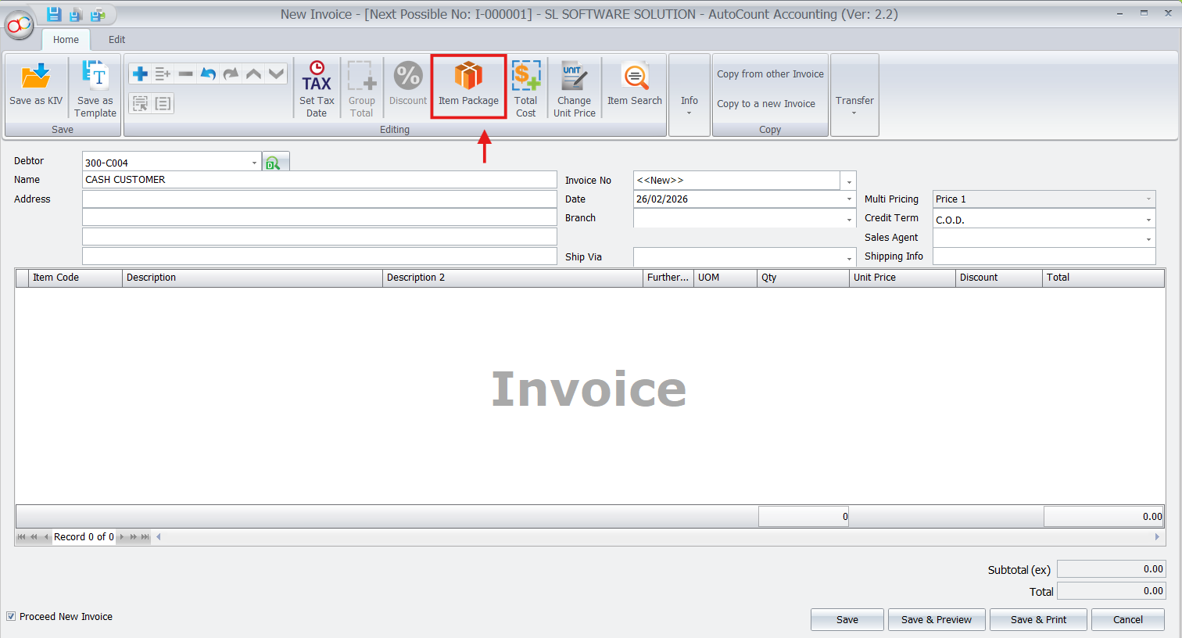Toggle the Proceed New Invoice checkbox

pyautogui.click(x=11, y=617)
